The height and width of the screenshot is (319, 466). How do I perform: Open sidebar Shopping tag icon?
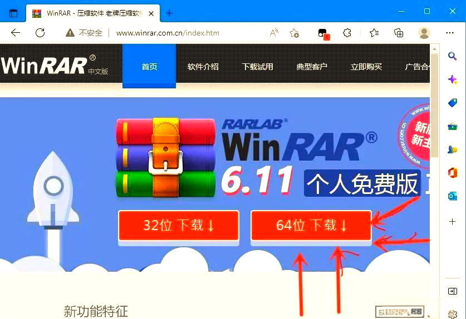[x=452, y=103]
